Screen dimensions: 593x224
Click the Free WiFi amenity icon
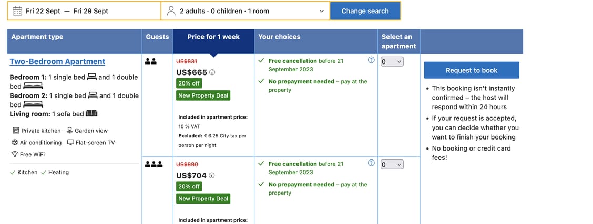[15, 154]
